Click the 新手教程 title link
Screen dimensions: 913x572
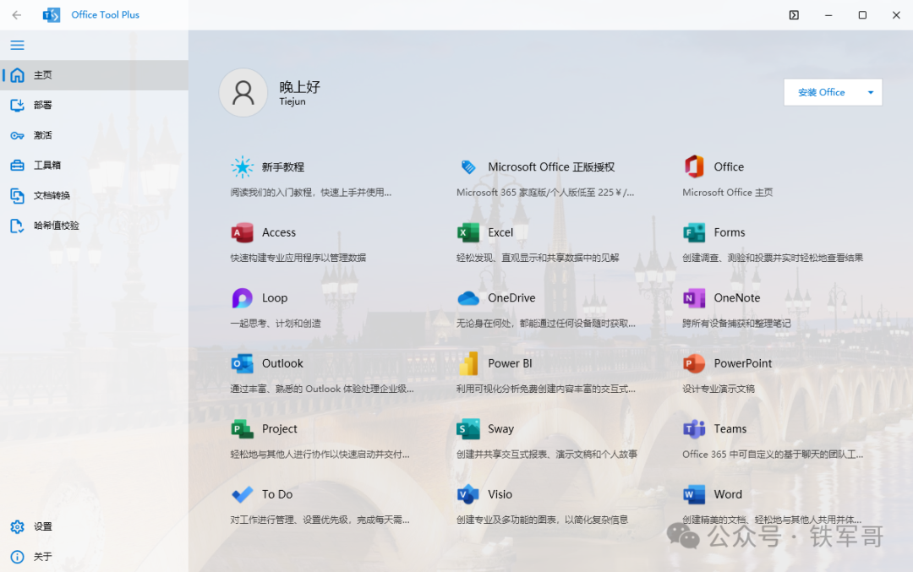point(283,167)
